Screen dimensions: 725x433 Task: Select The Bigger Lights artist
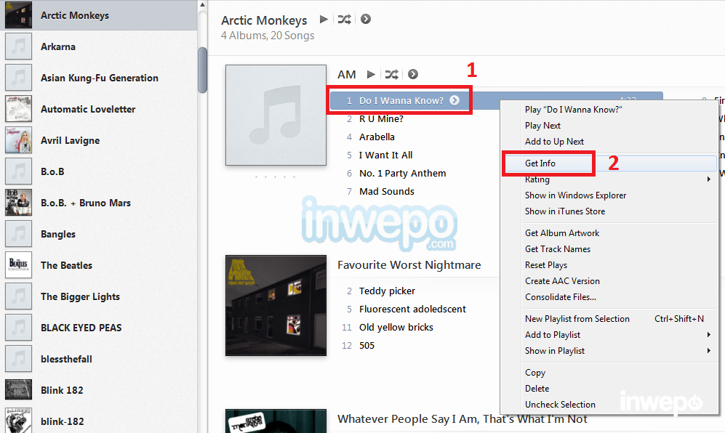click(98, 296)
